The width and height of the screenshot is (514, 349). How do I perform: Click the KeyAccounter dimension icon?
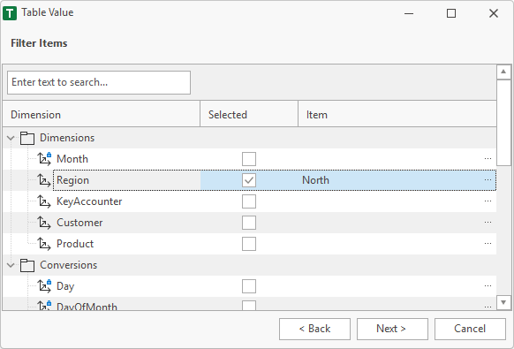44,201
